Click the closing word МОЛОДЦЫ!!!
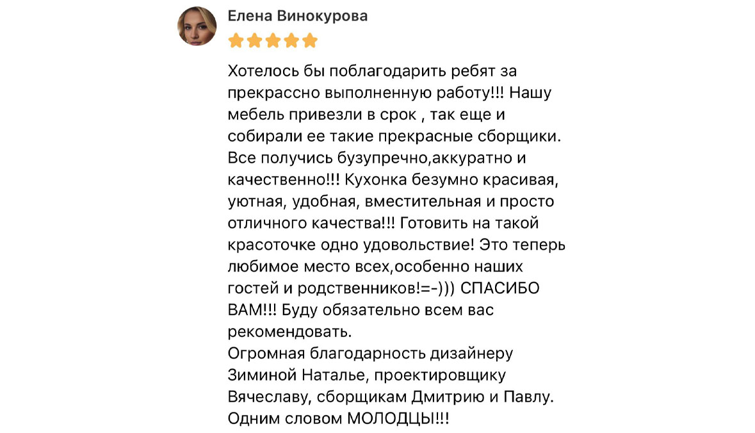Screen dimensions: 755x433 pos(398,418)
